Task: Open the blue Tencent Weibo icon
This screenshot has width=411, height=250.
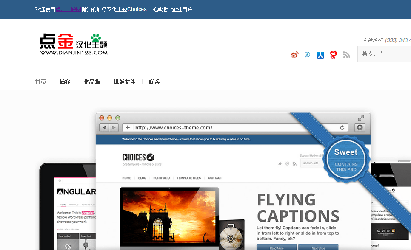Action: point(307,55)
